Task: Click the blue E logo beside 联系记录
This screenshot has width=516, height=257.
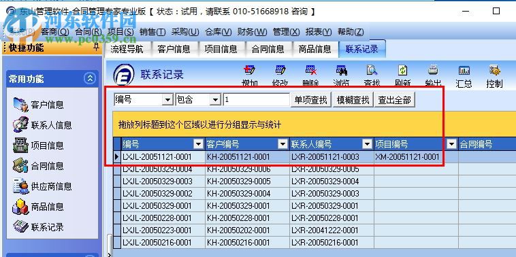Action: [x=124, y=75]
